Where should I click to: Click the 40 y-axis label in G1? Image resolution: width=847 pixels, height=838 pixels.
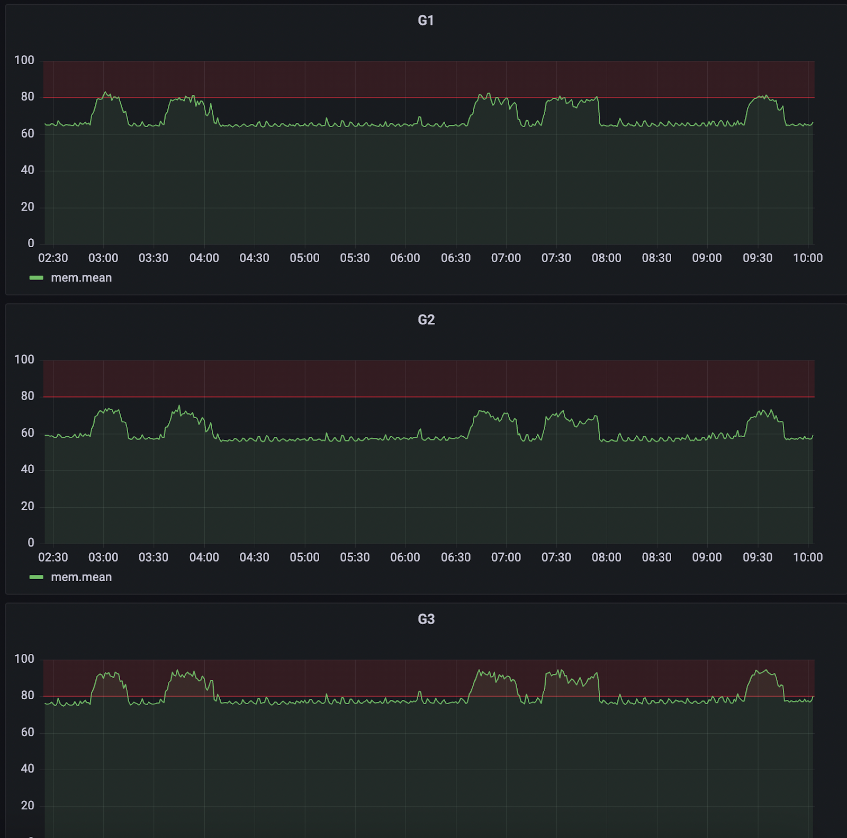(x=28, y=170)
